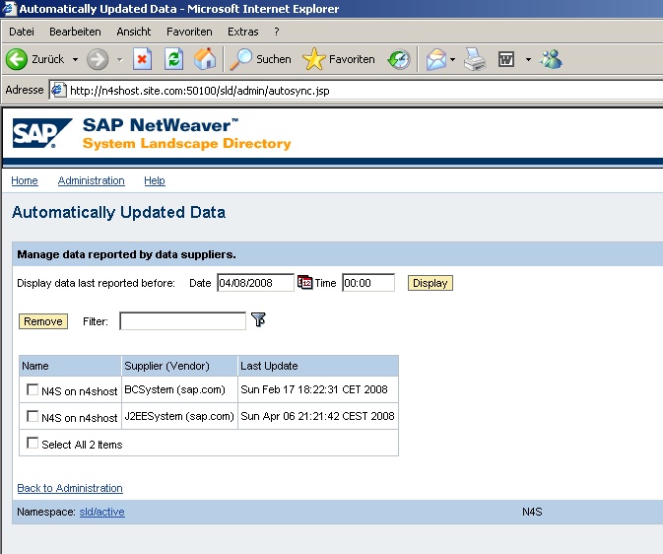Click the Zurück back arrow button
The image size is (663, 554).
tap(18, 59)
